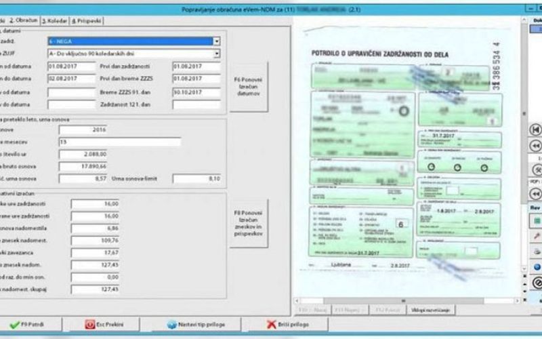542x339 pixels.
Task: Click Nastavi tip priloge button
Action: pyautogui.click(x=197, y=324)
